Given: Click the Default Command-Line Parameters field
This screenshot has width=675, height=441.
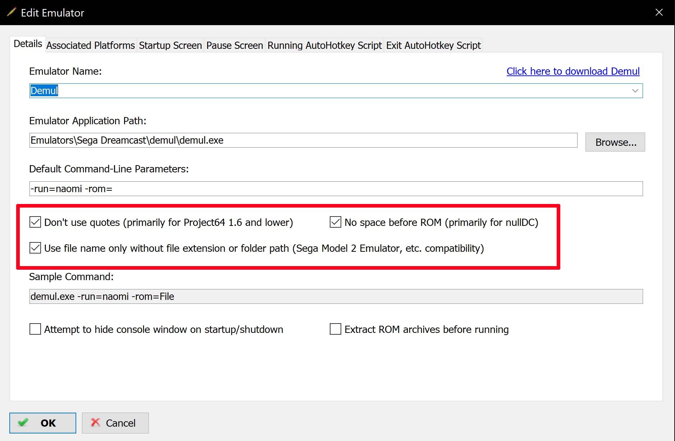Looking at the screenshot, I should click(336, 189).
